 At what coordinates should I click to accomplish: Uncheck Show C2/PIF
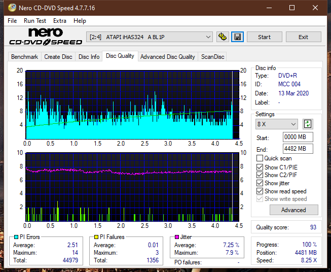pos(260,175)
